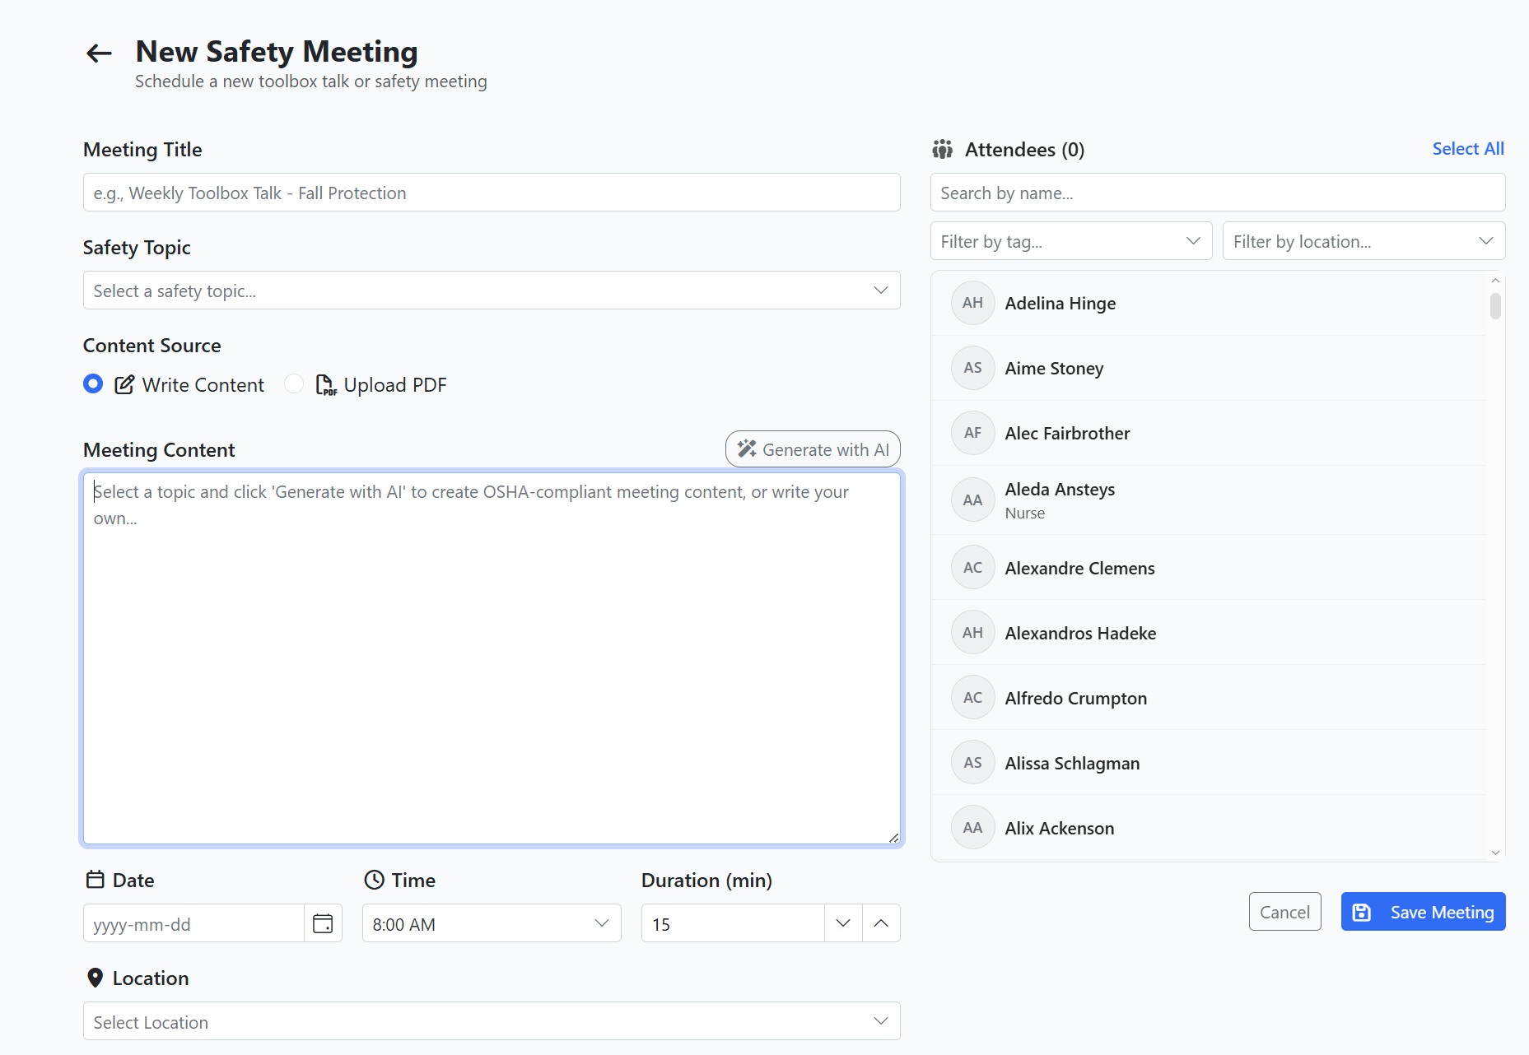This screenshot has height=1055, width=1529.
Task: Expand the Filter by tag dropdown
Action: pos(1070,241)
